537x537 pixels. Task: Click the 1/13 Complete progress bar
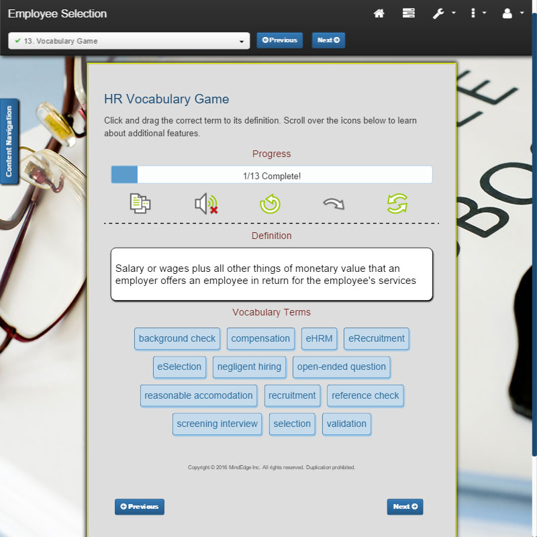(x=272, y=175)
